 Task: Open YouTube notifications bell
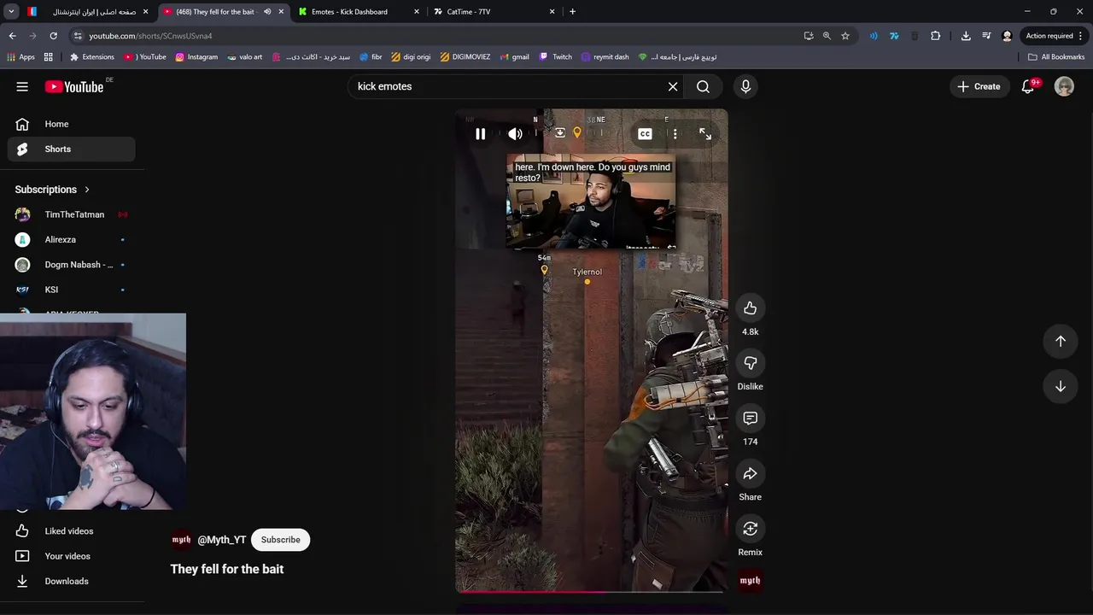pyautogui.click(x=1028, y=86)
